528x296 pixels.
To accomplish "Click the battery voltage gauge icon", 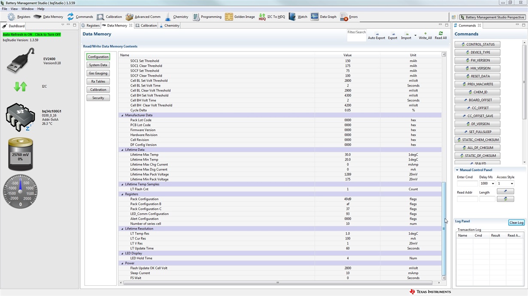I will (x=20, y=154).
